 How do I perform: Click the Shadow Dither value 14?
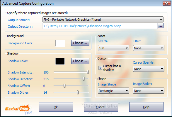pos(45,92)
